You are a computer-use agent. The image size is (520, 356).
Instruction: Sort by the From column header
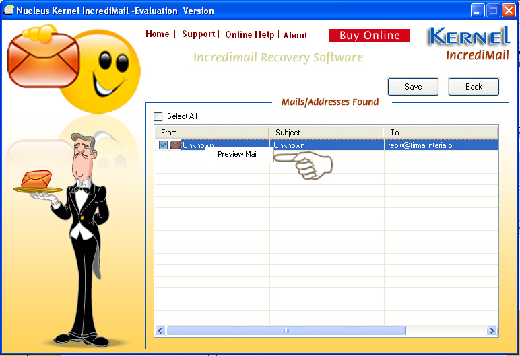click(212, 133)
